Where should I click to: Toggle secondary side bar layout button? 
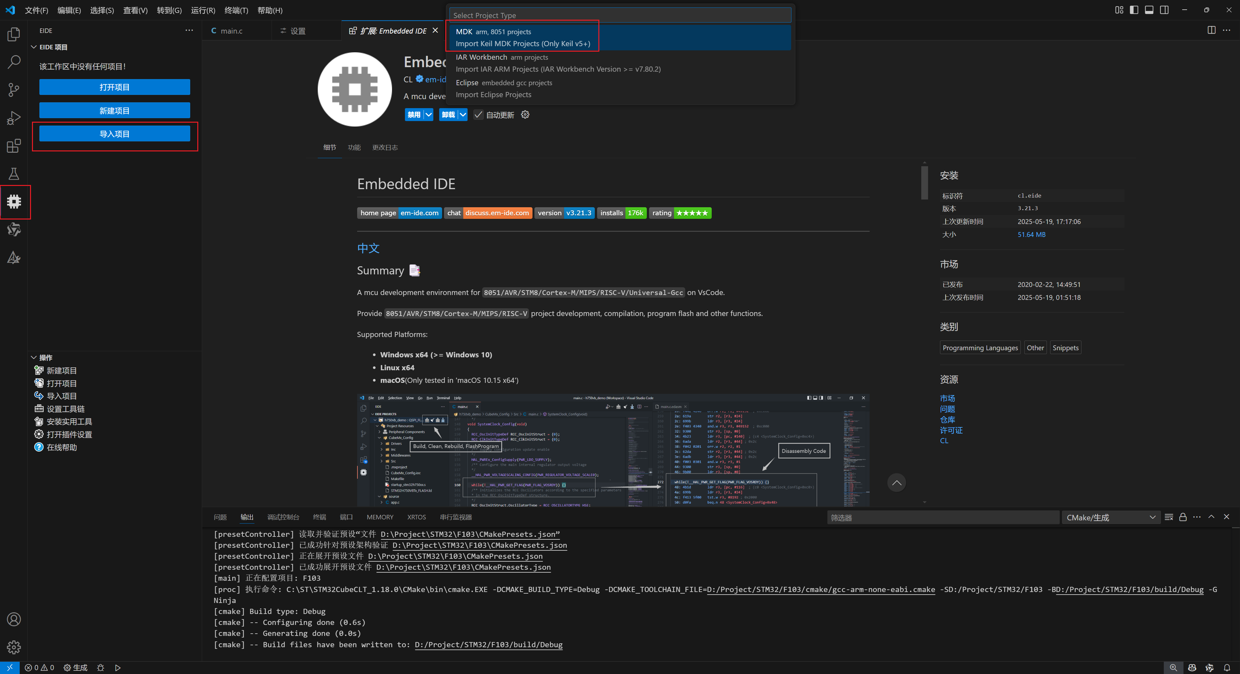pos(1164,10)
